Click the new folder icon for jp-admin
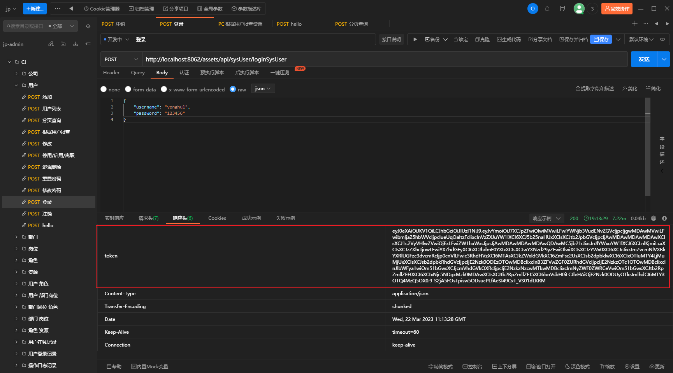The image size is (673, 373). (63, 44)
